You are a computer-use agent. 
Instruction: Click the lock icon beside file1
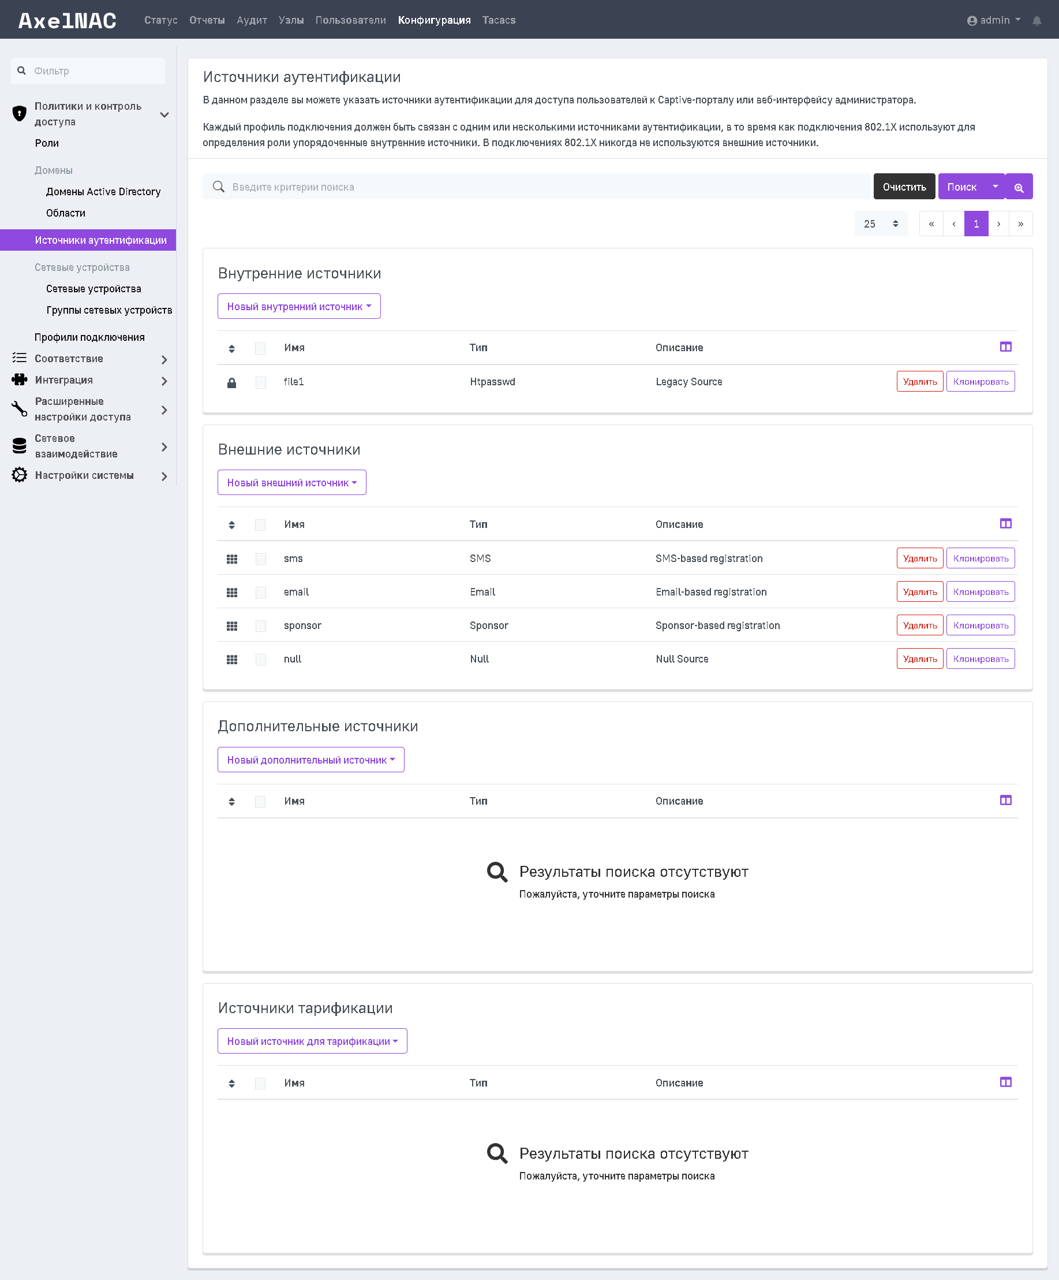(232, 383)
